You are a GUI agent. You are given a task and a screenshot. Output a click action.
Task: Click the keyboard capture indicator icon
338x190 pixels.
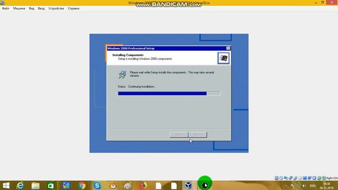324,178
